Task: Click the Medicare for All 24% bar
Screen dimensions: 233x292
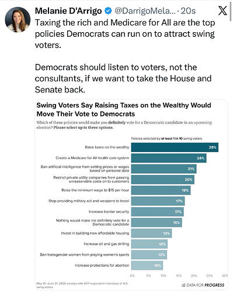Action: click(169, 158)
